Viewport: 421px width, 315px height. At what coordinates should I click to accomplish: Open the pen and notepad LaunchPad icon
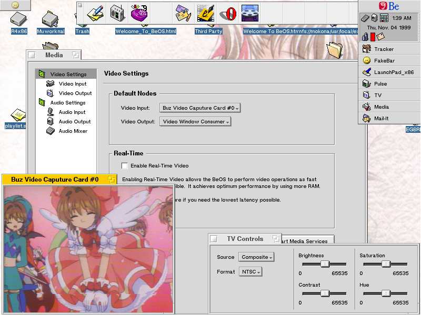tap(96, 13)
